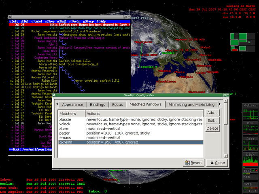Click the Edit... button
The image size is (259, 194).
point(212,120)
